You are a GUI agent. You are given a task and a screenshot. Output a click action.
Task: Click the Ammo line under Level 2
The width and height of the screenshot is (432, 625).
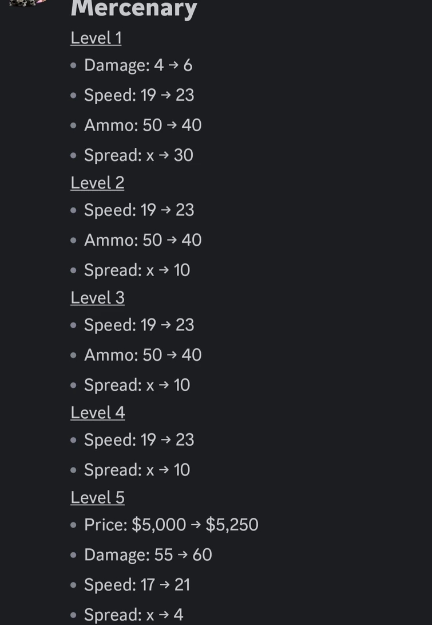(142, 239)
